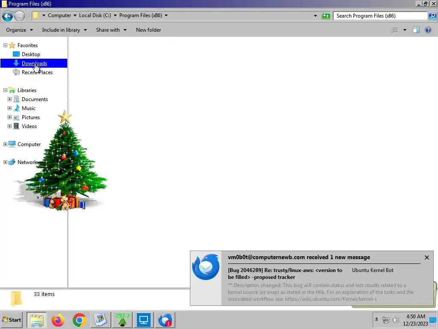The height and width of the screenshot is (329, 438).
Task: Open the More view options dropdown arrow
Action: click(405, 30)
